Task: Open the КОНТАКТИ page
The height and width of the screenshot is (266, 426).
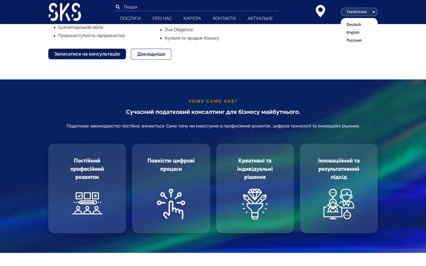Action: coord(224,19)
